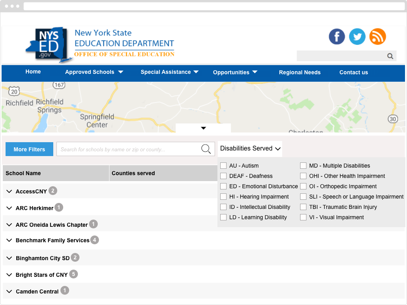Click the school search magnifier icon

point(206,149)
